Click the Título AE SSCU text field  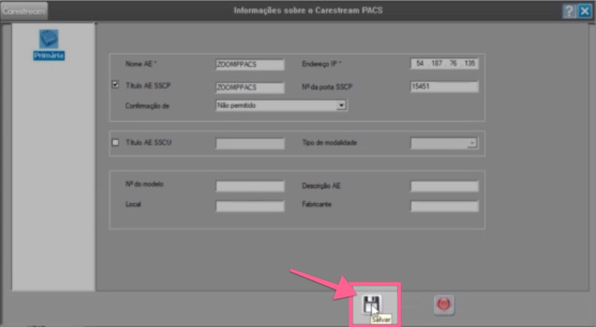250,143
